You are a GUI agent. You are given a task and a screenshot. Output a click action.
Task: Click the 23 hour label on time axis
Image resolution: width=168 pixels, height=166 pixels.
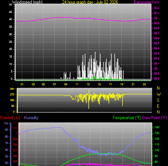tap(144, 84)
